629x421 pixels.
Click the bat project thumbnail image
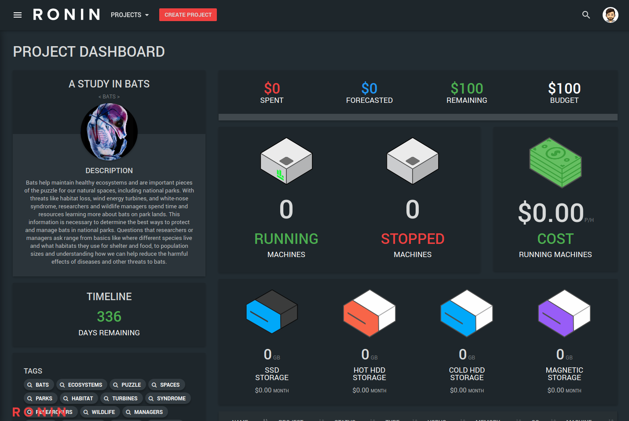(x=109, y=132)
